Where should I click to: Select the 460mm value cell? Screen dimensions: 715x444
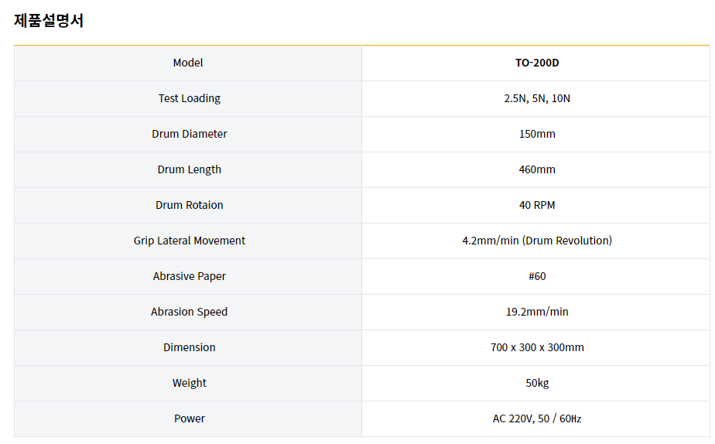click(x=536, y=169)
